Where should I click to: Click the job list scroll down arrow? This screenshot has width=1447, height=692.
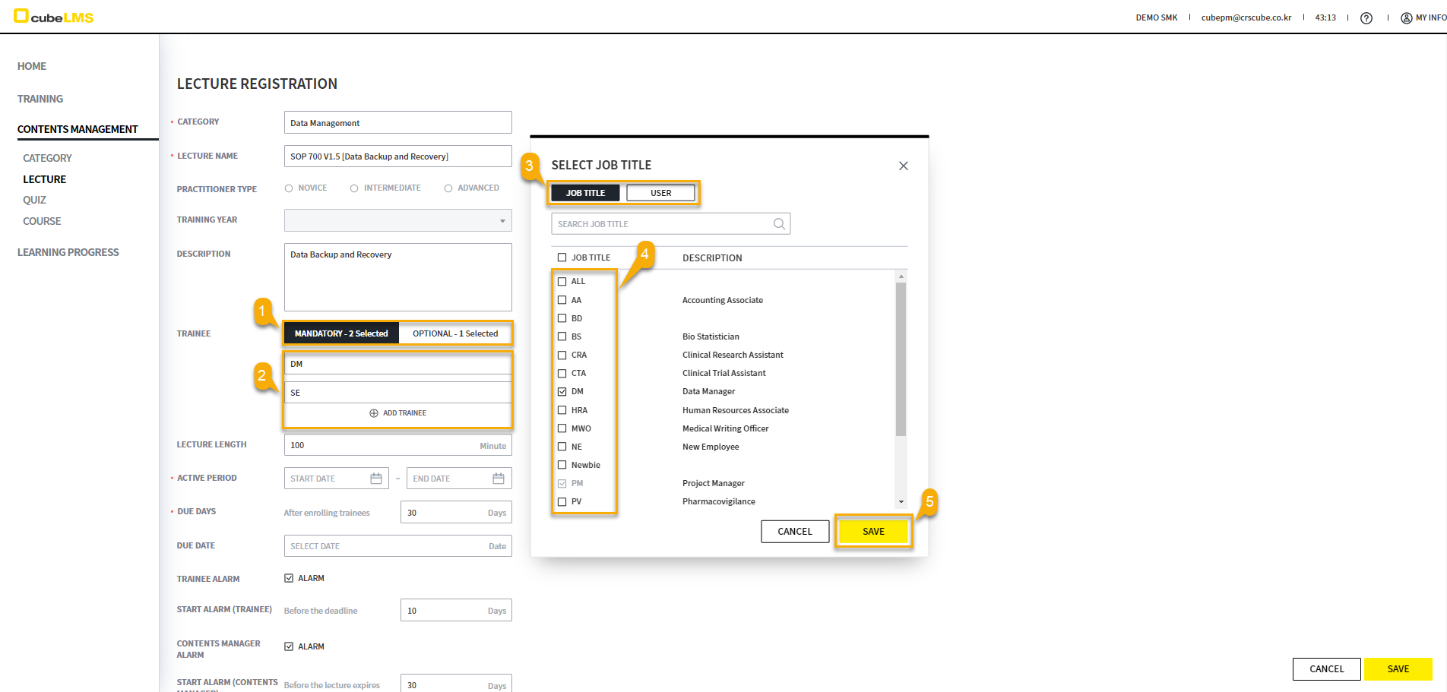(x=901, y=502)
